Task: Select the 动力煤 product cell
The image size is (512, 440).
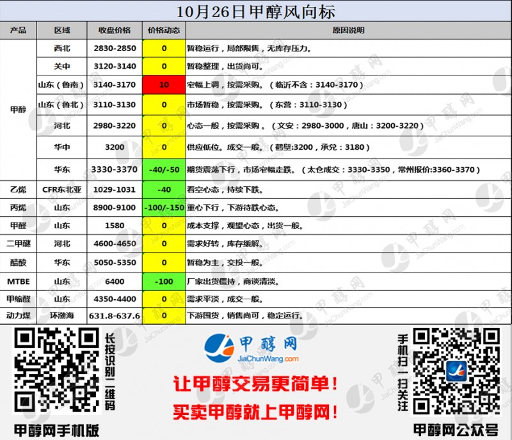Action: pos(19,316)
